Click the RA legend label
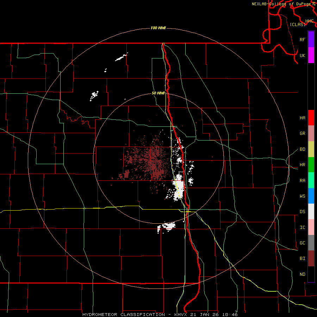This screenshot has width=317, height=317. click(x=302, y=181)
